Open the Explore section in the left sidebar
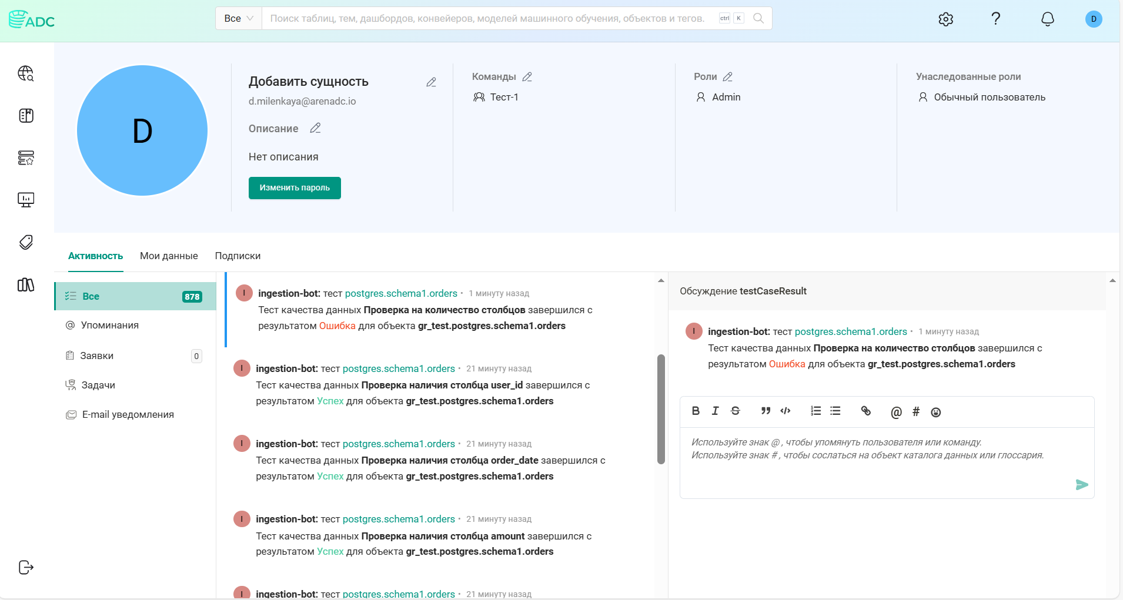The height and width of the screenshot is (600, 1123). pos(25,74)
